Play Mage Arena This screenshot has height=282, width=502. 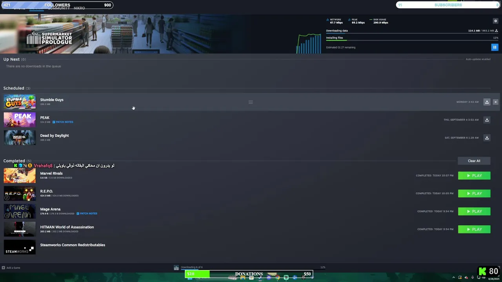point(474,211)
